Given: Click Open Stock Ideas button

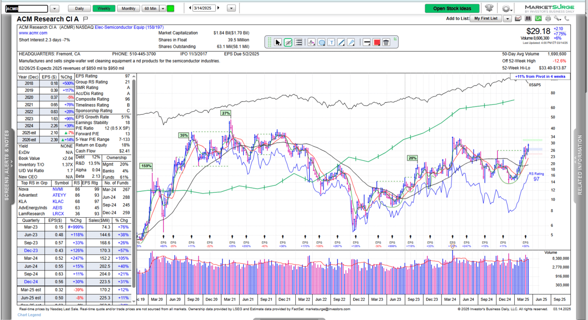Looking at the screenshot, I should [452, 8].
